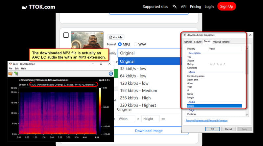This screenshot has height=146, width=263.
Task: Click the TTOK.com logo
Action: [x=38, y=7]
